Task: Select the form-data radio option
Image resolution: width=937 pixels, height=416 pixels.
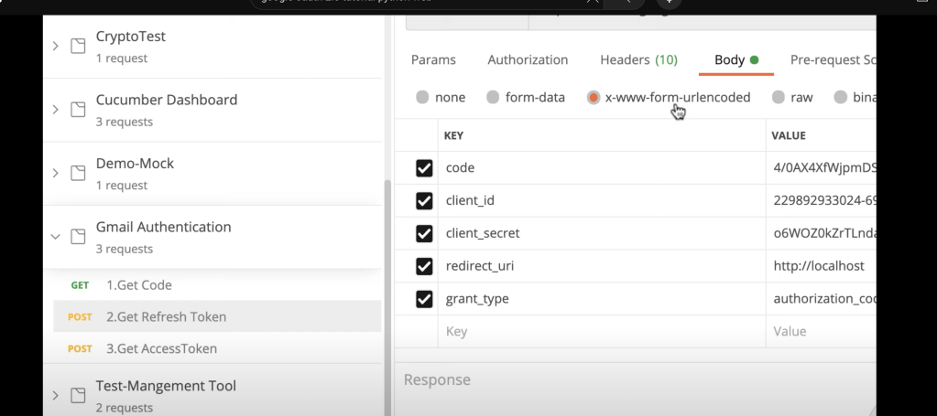Action: [x=493, y=97]
